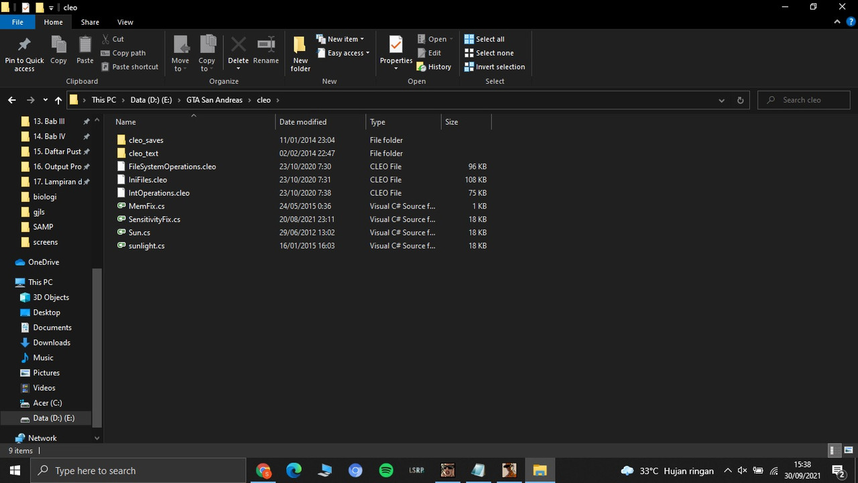Screen dimensions: 858x483
Task: Create a New folder from ribbon
Action: 300,54
